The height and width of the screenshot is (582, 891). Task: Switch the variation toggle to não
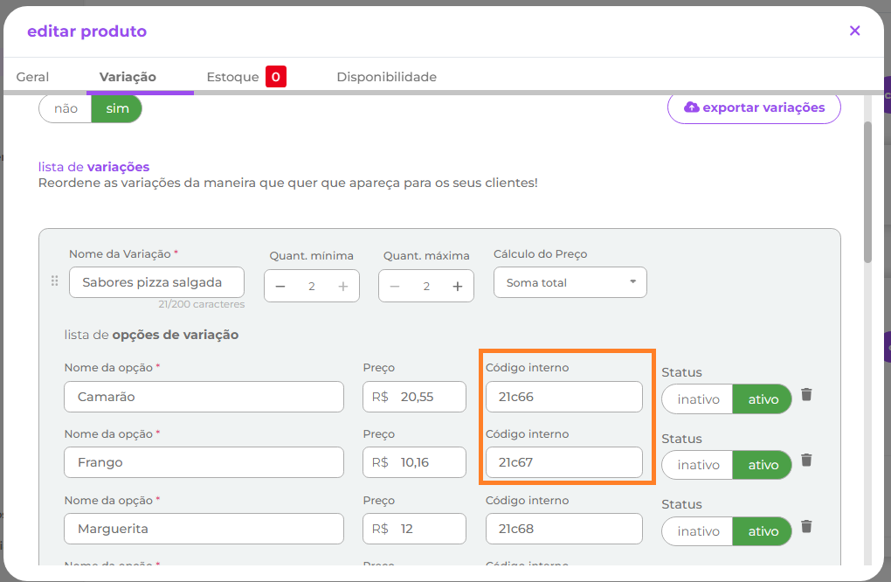pyautogui.click(x=66, y=108)
